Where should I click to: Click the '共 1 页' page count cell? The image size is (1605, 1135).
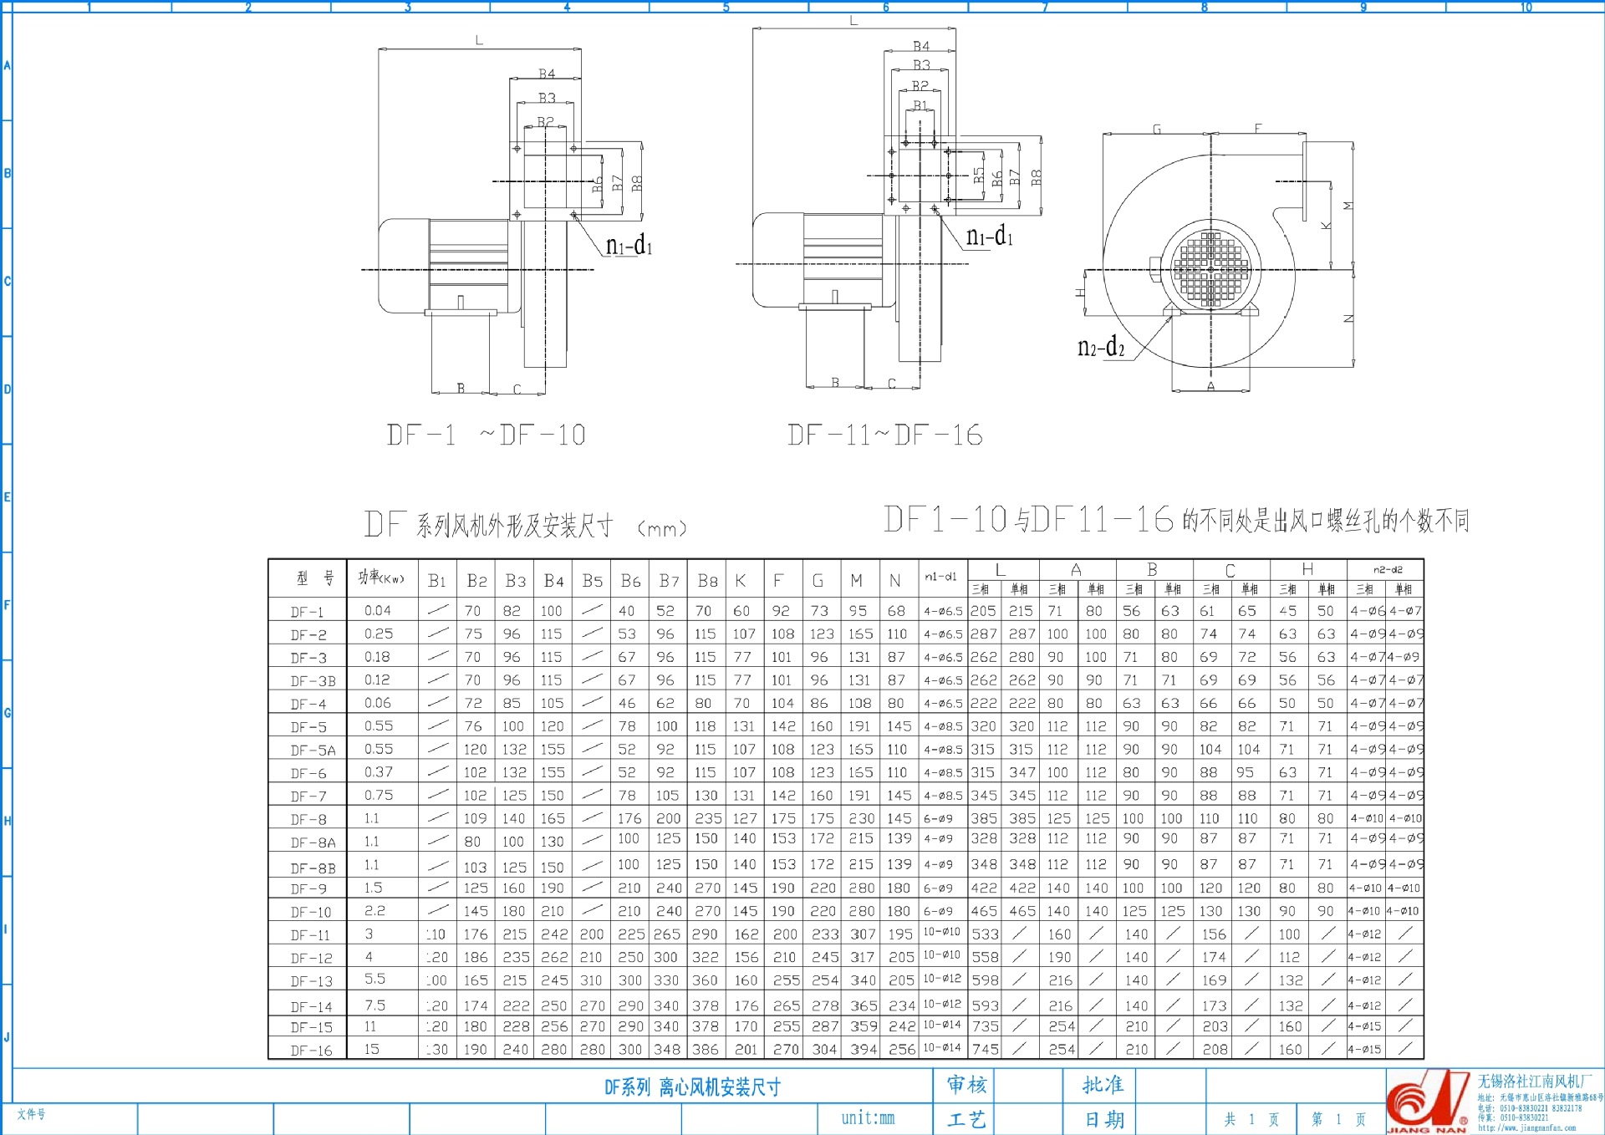click(1251, 1120)
